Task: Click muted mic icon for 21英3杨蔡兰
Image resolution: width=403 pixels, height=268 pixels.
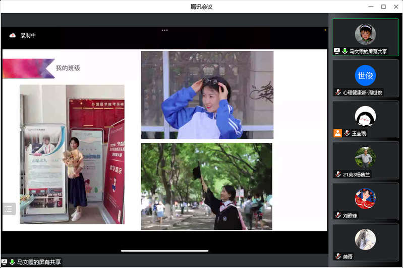Action: tap(338, 174)
